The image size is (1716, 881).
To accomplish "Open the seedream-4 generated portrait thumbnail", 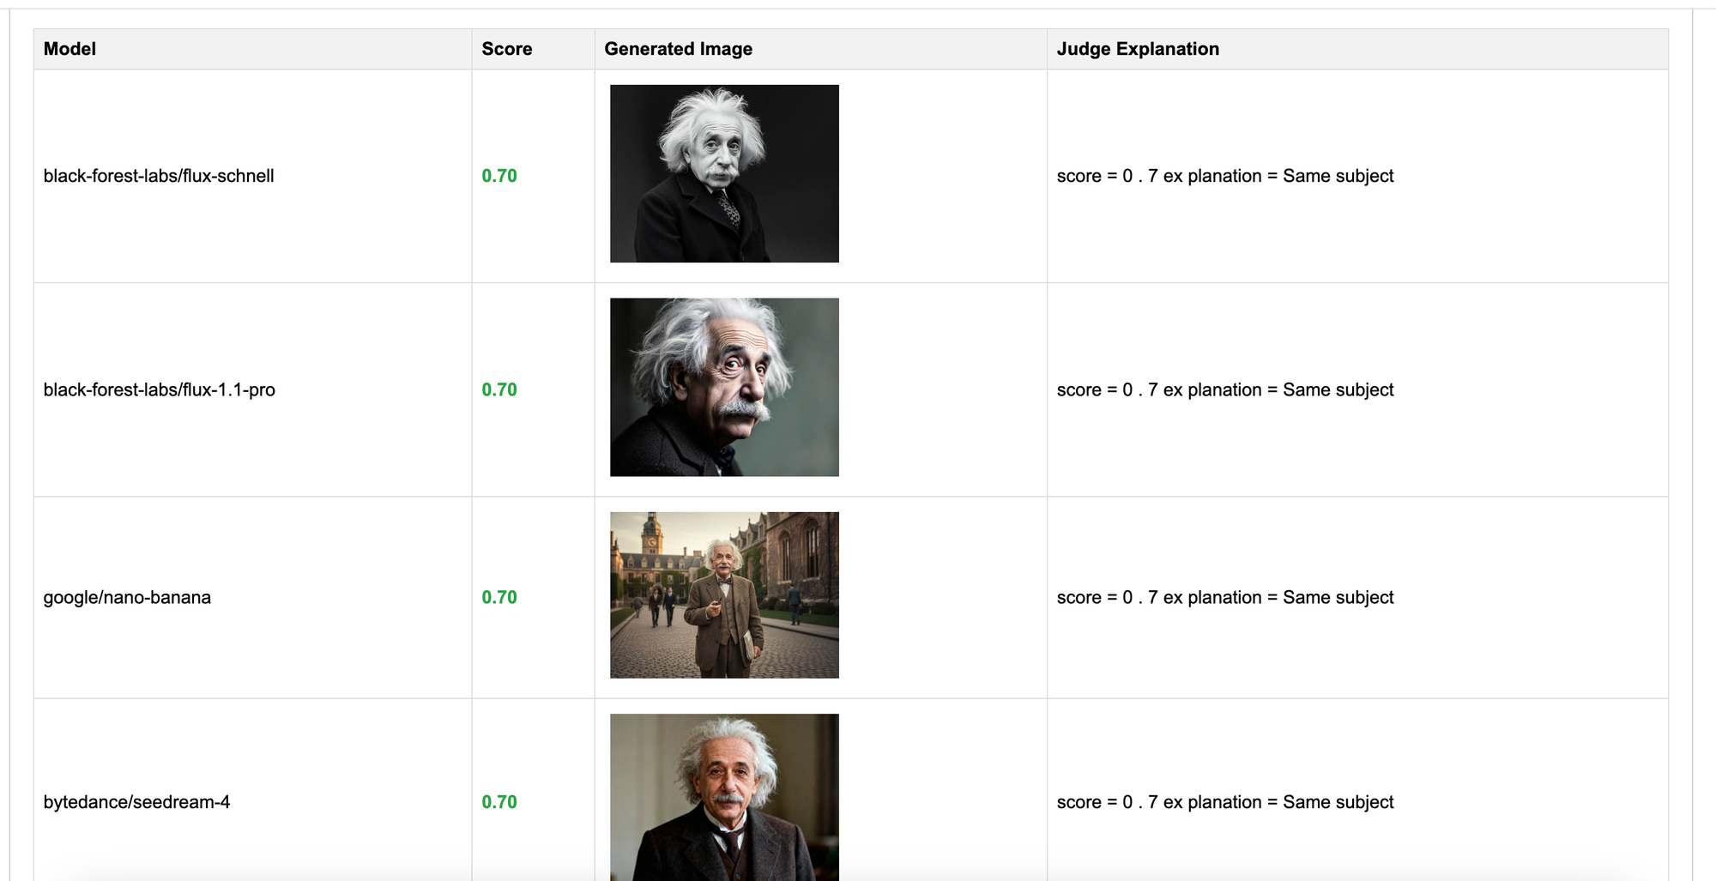I will [x=724, y=796].
